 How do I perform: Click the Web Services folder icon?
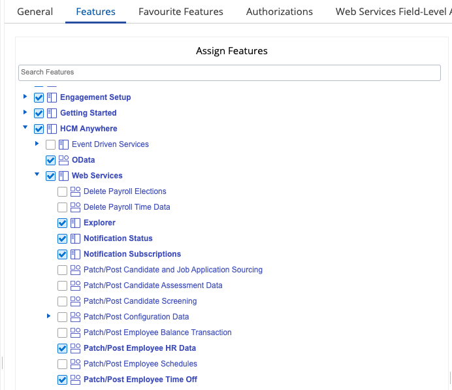point(63,176)
